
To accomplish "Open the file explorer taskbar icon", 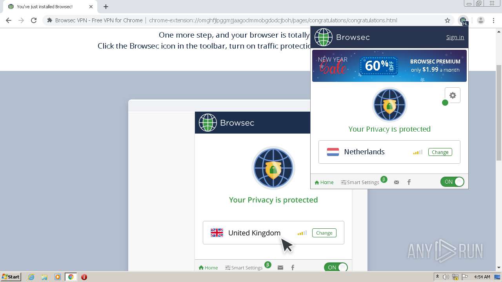I will [44, 277].
